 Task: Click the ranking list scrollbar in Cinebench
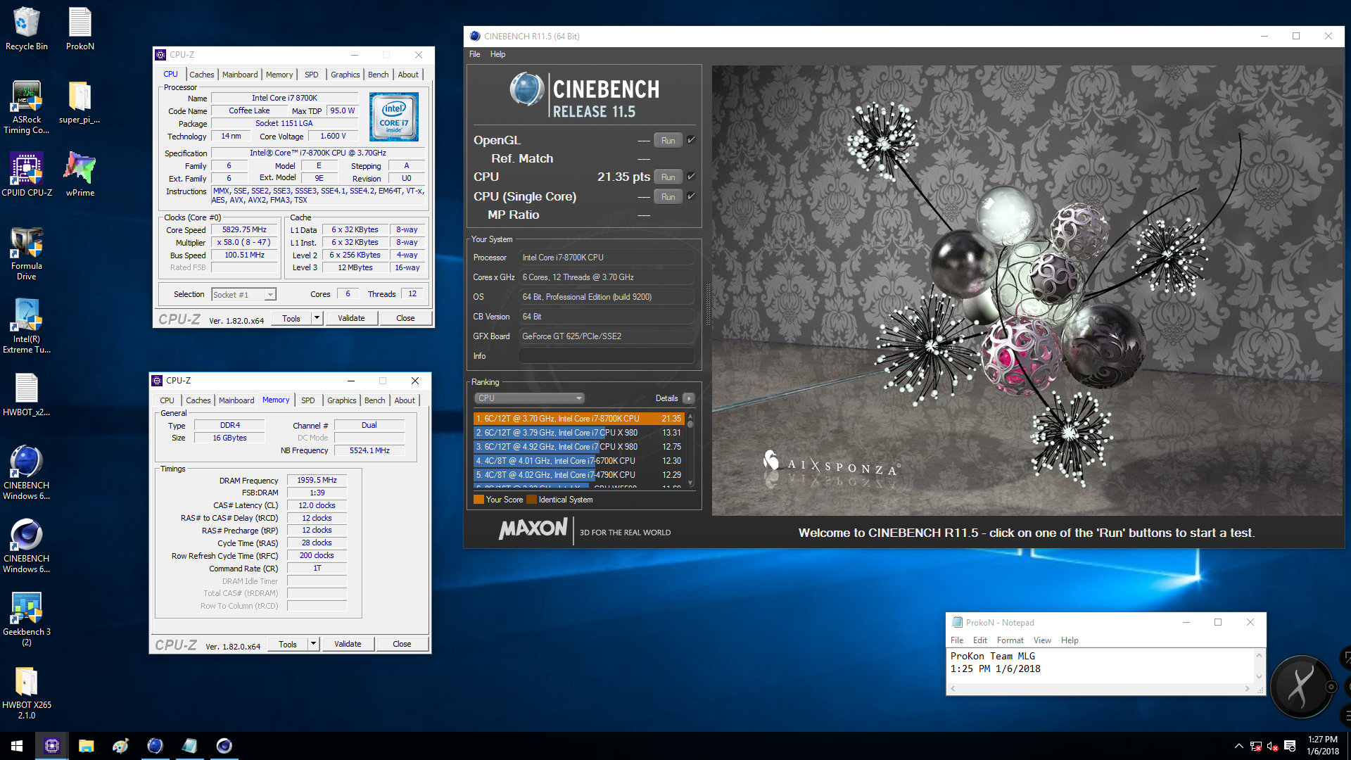(690, 450)
